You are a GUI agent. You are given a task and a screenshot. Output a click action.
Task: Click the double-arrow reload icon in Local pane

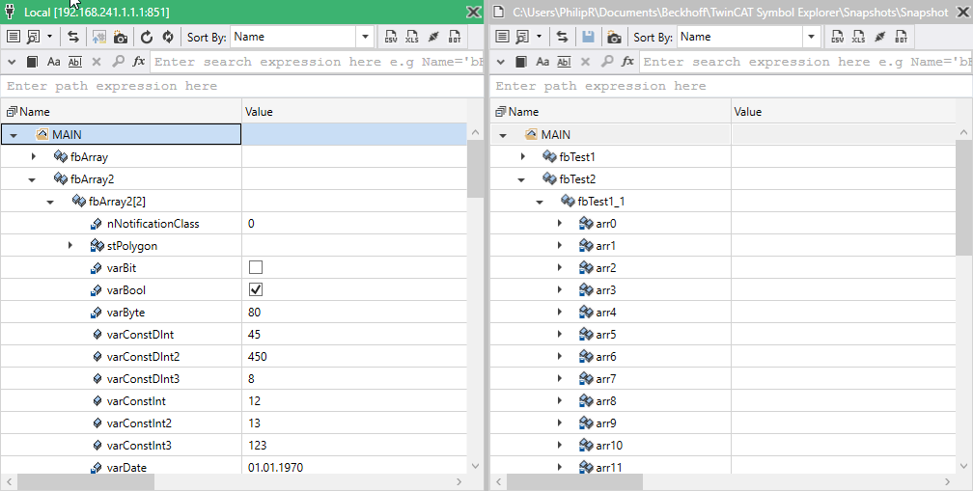click(168, 38)
